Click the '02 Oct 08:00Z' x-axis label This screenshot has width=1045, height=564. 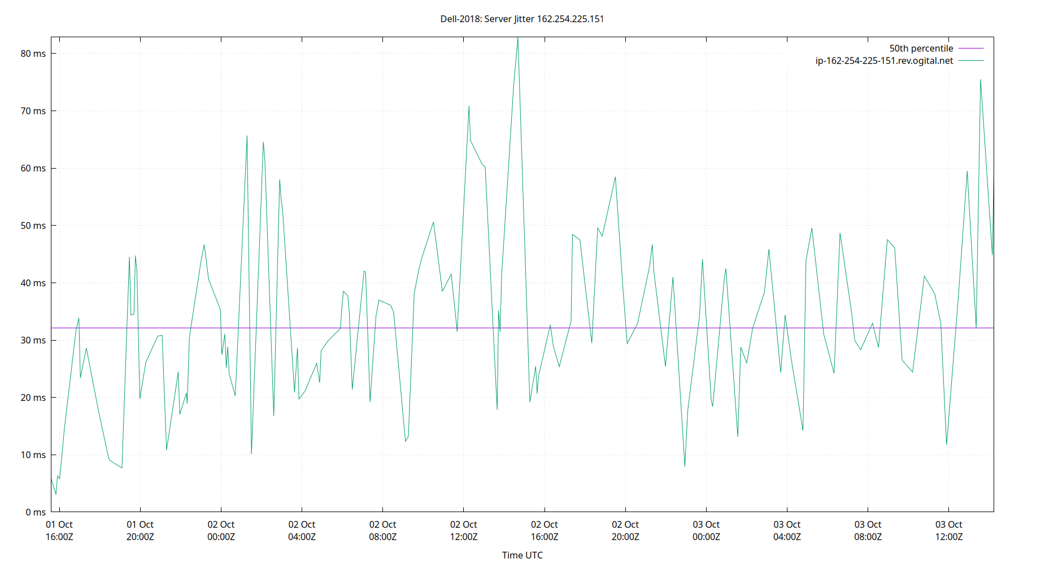point(383,531)
